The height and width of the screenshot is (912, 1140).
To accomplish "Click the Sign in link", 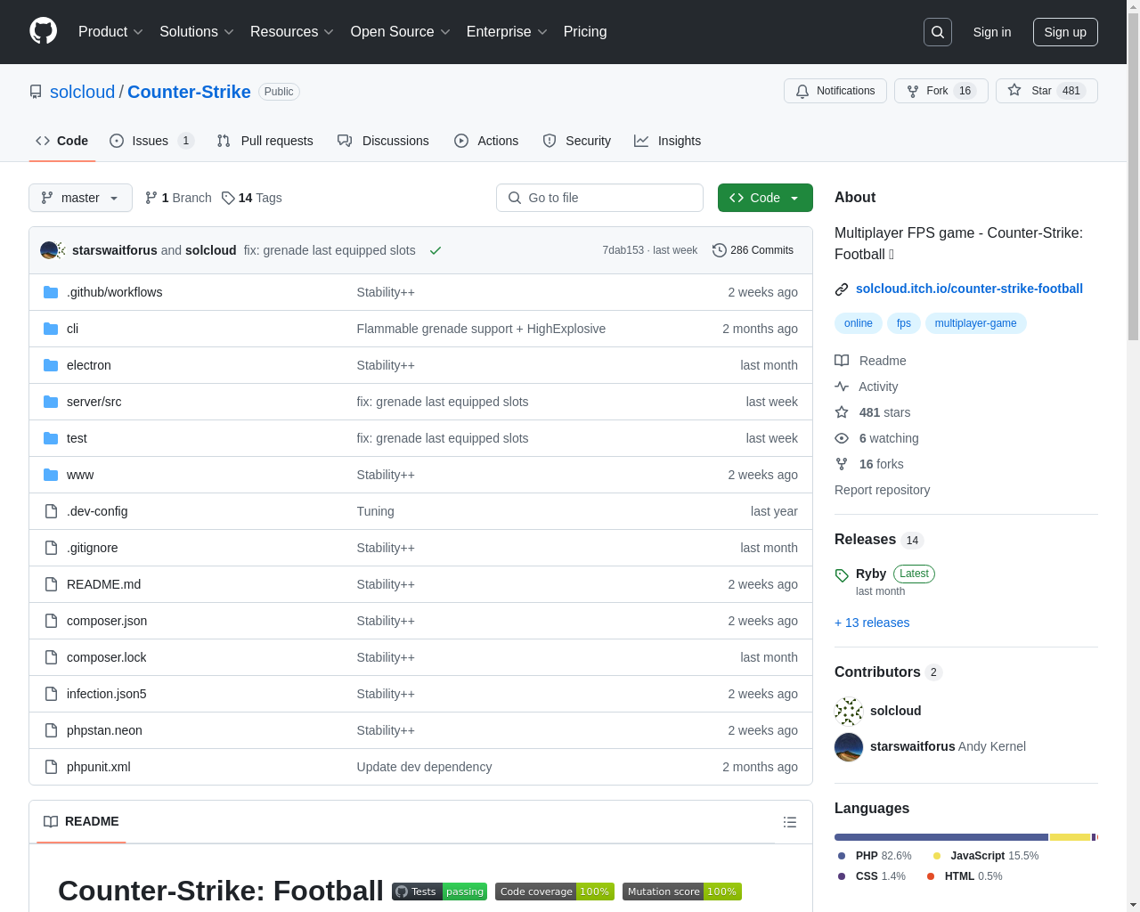I will pyautogui.click(x=992, y=32).
